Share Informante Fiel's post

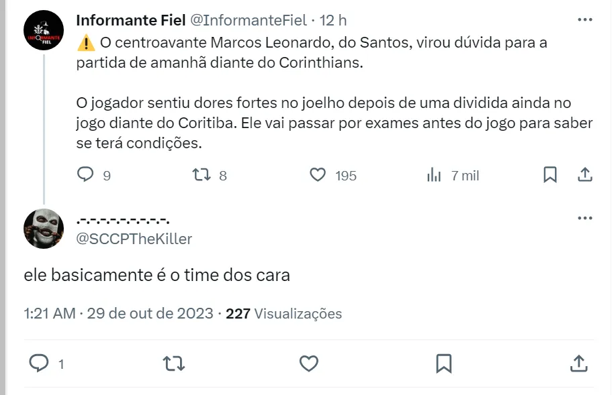(x=584, y=175)
